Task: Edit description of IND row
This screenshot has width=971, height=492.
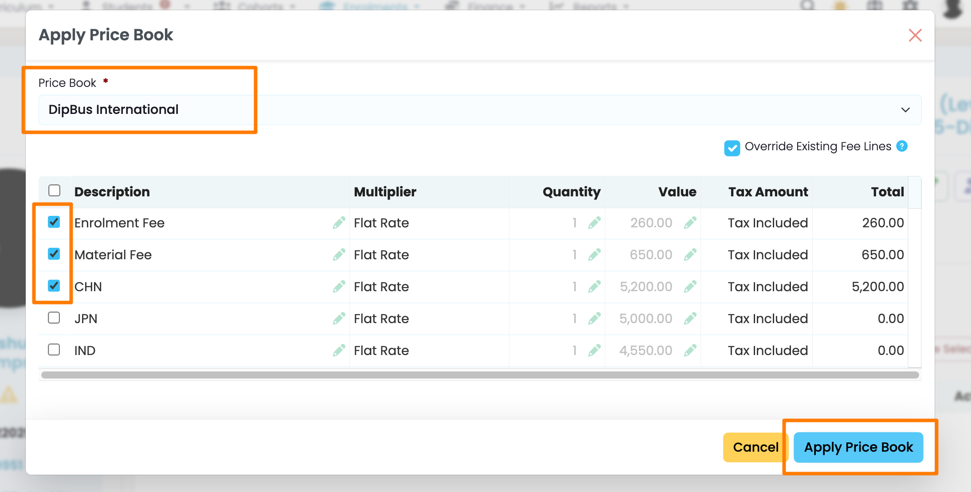Action: click(x=339, y=350)
